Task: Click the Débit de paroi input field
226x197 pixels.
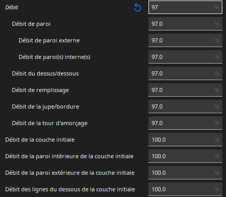Action: (185, 24)
